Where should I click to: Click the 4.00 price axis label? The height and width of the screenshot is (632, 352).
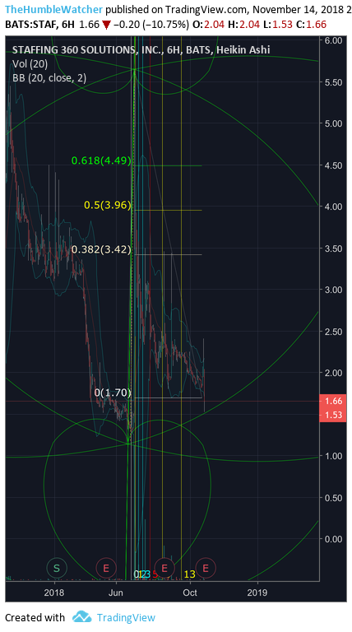[333, 207]
